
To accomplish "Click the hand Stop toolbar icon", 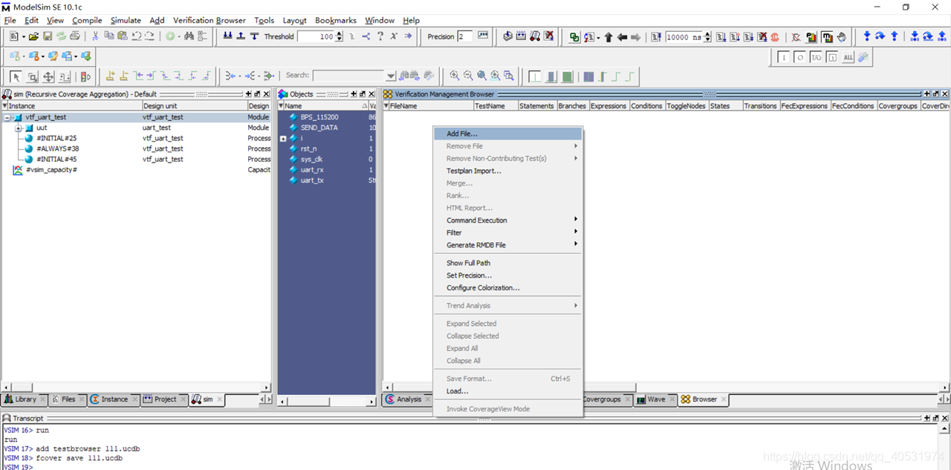I will coord(841,36).
